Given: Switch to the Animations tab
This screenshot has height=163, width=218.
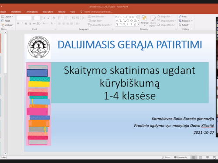Looking at the screenshot, I should click(32, 12).
